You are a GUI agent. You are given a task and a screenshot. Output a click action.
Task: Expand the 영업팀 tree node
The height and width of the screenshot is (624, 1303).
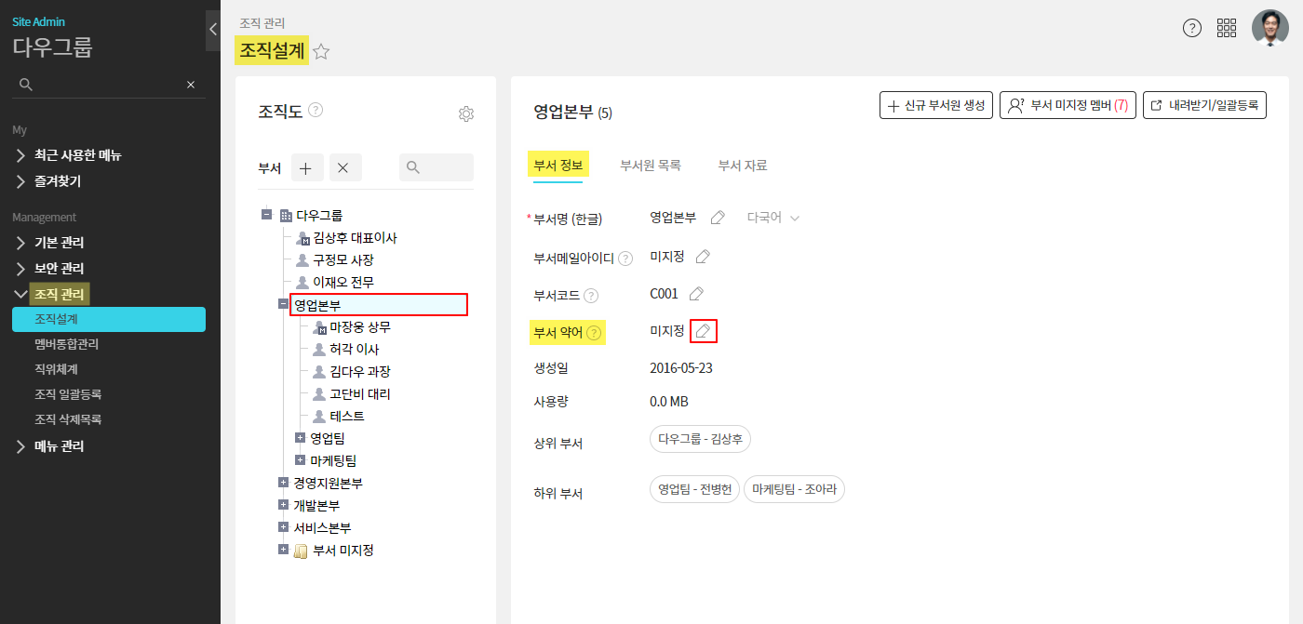coord(300,437)
